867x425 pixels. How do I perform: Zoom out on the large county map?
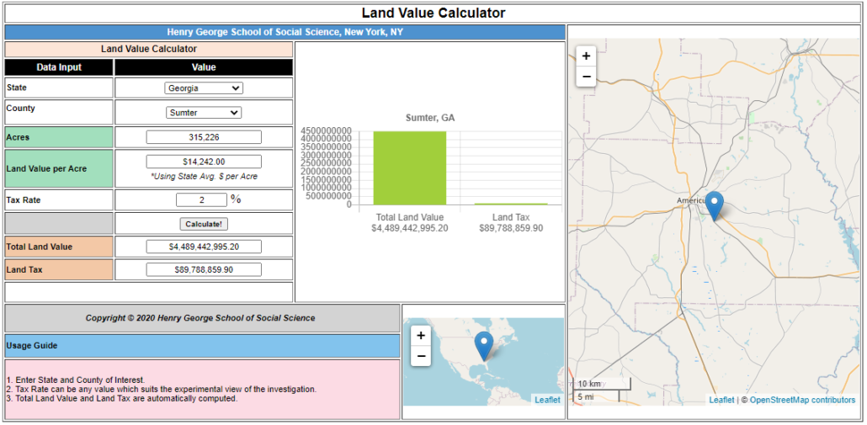point(587,77)
